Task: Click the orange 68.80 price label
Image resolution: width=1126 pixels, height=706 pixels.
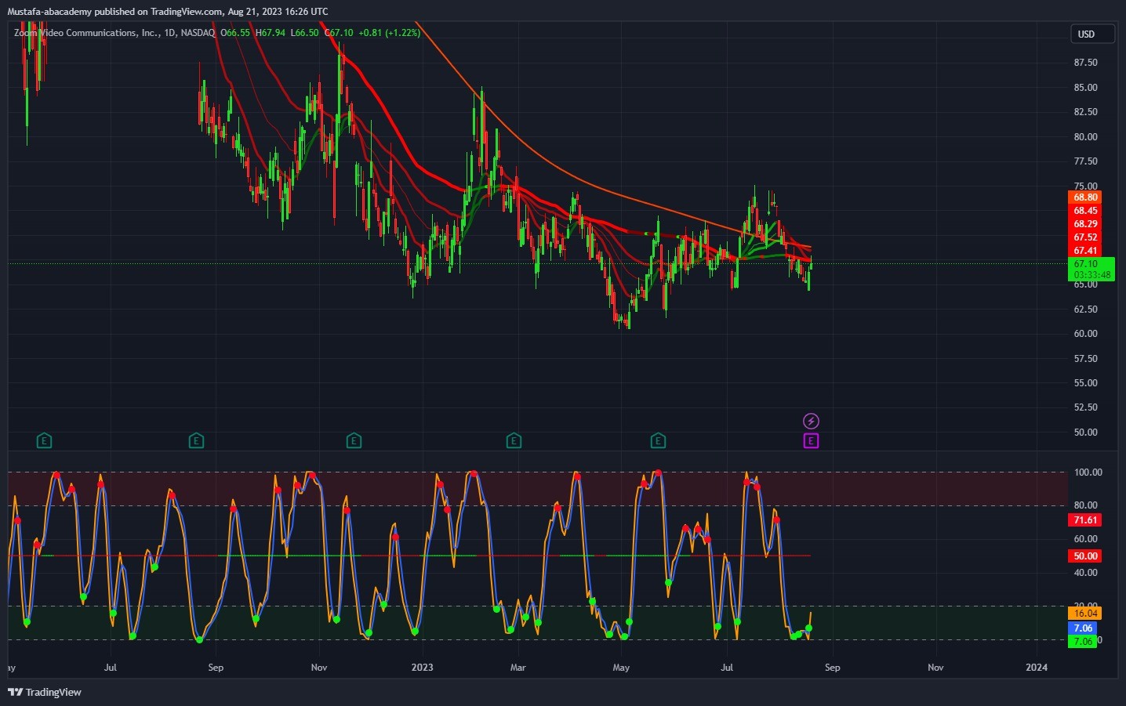Action: coord(1085,197)
